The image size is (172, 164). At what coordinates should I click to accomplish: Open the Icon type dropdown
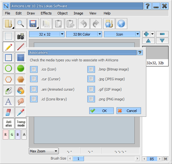tap(122, 34)
